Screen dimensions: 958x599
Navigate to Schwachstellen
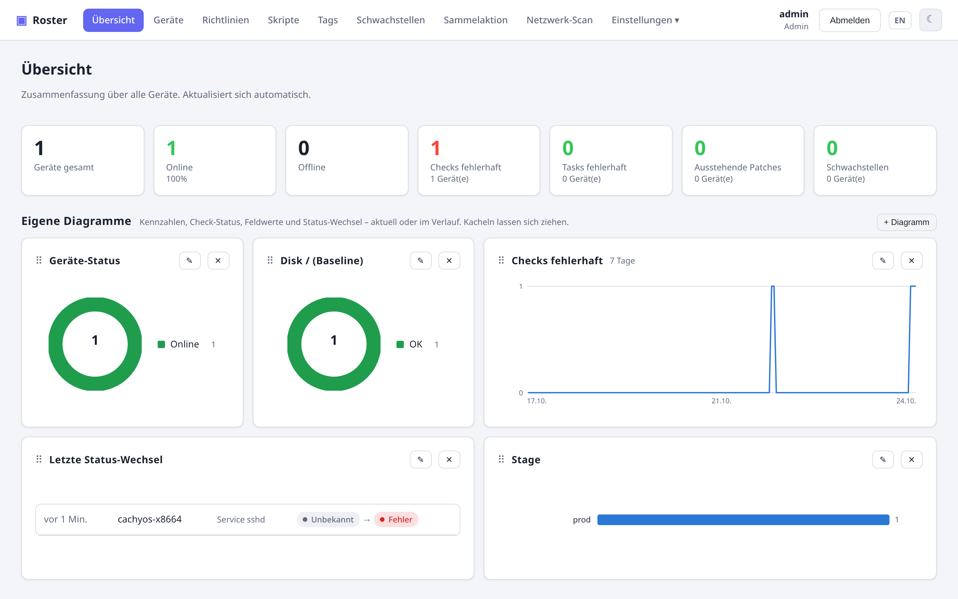click(391, 20)
